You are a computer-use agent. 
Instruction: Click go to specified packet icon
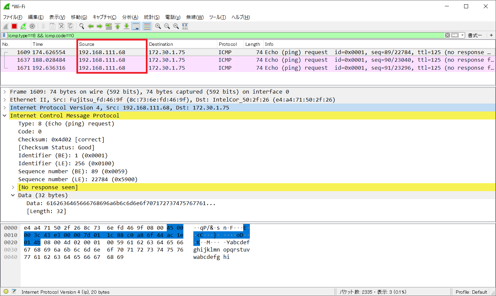(109, 26)
